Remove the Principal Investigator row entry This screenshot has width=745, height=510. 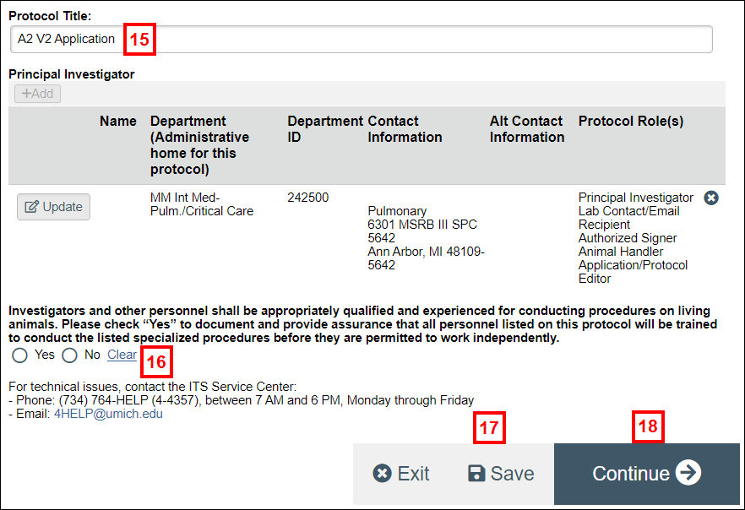point(711,198)
